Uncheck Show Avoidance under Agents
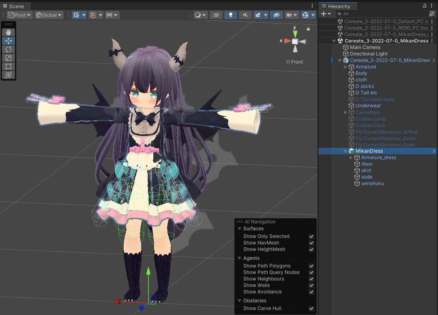Viewport: 438px width, 315px height. click(311, 292)
